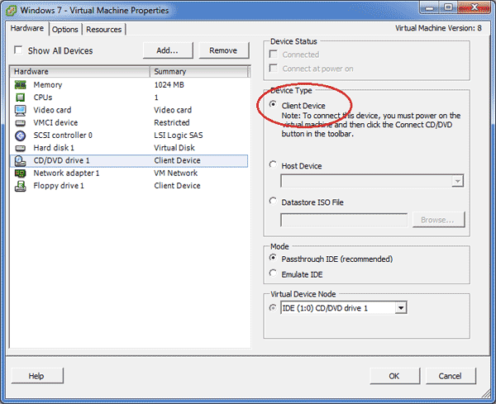Choose the Datastore ISO File option
Screen dimensions: 496x404
pos(274,202)
